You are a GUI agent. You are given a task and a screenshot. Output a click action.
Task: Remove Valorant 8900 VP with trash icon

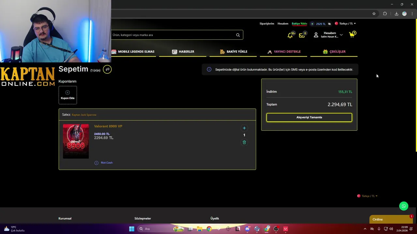click(x=244, y=142)
